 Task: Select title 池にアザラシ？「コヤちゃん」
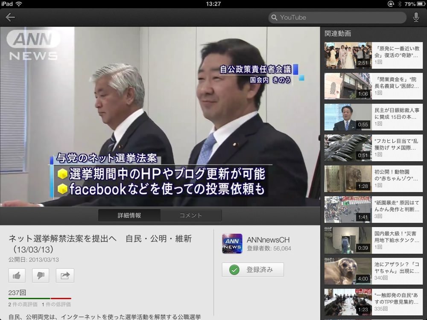[397, 268]
